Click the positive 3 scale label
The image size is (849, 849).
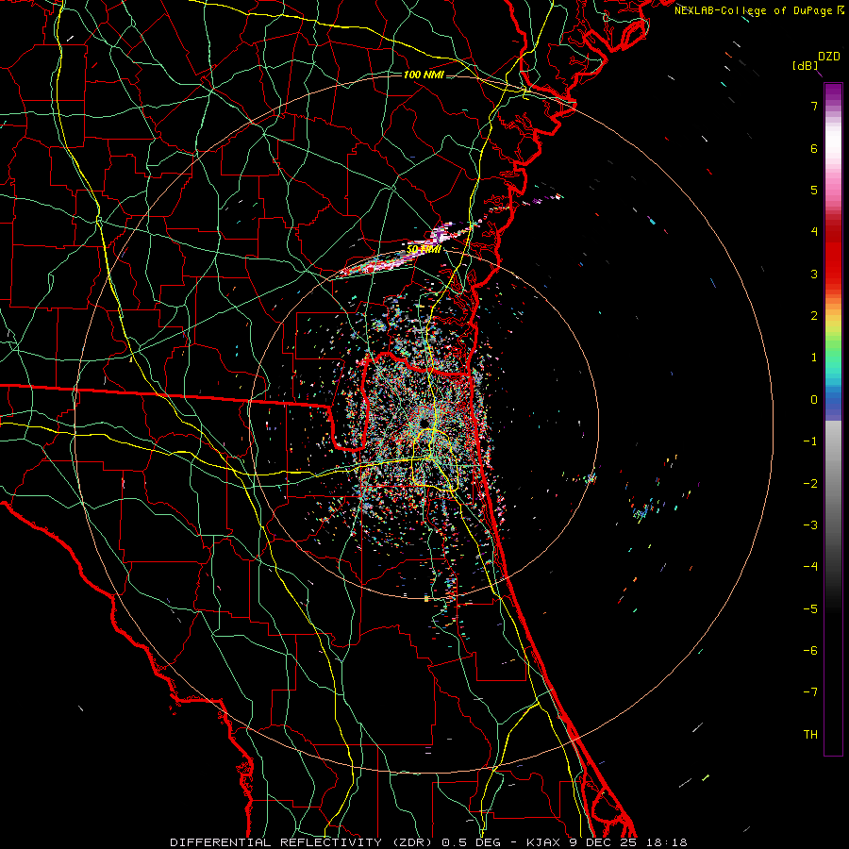click(814, 274)
